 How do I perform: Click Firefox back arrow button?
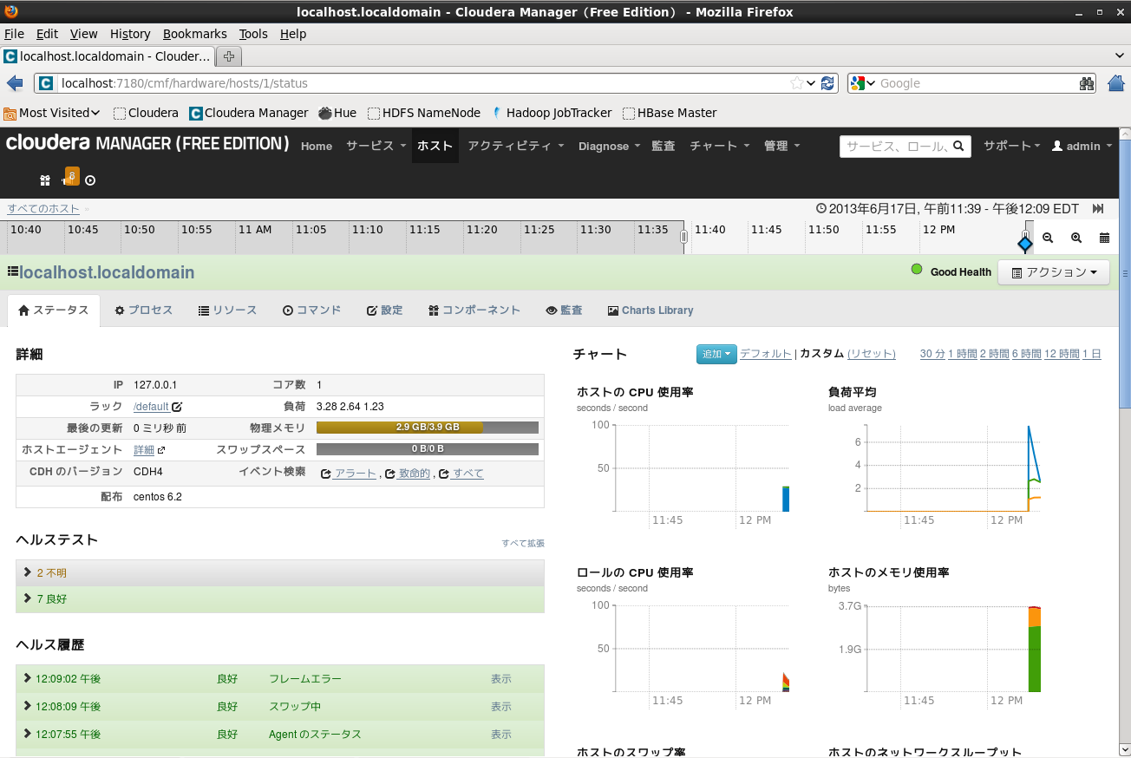(x=15, y=83)
